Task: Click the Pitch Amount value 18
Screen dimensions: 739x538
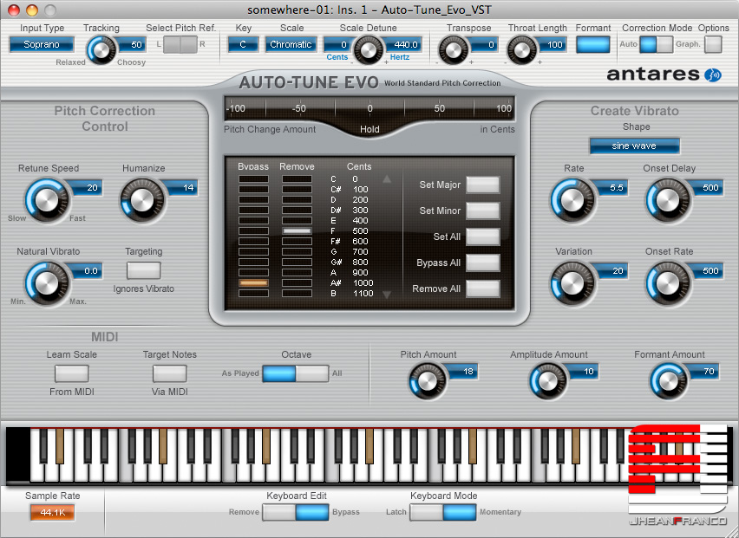Action: 463,372
